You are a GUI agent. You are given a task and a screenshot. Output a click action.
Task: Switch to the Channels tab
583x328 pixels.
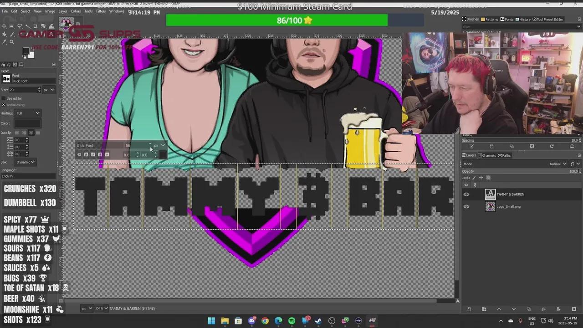pyautogui.click(x=488, y=155)
